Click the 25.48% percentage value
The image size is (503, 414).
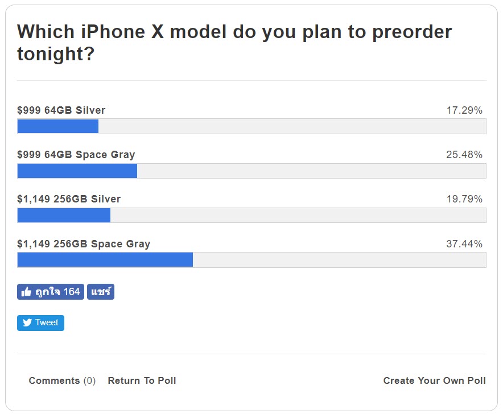468,155
